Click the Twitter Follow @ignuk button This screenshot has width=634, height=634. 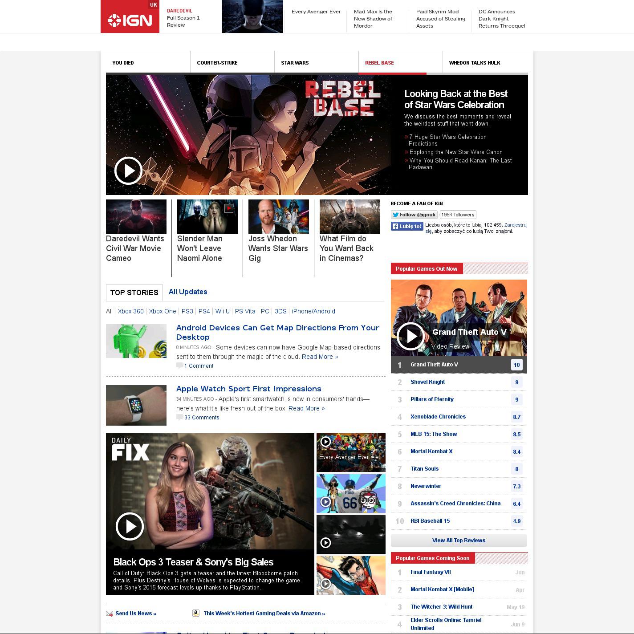click(x=414, y=215)
